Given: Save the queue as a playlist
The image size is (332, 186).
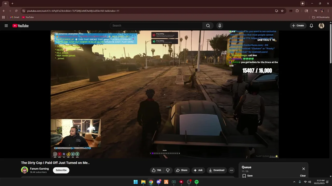Looking at the screenshot, I should coord(247,176).
